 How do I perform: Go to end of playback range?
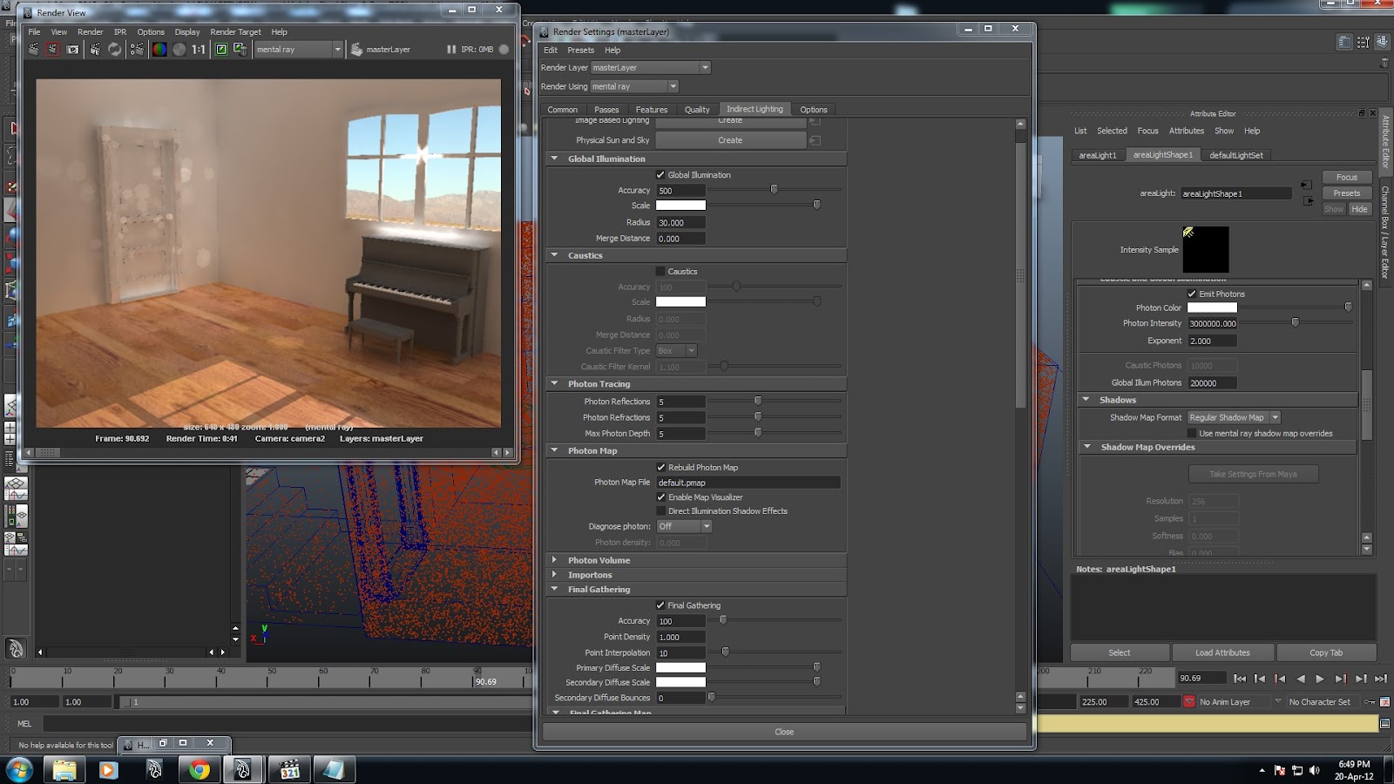(1381, 679)
